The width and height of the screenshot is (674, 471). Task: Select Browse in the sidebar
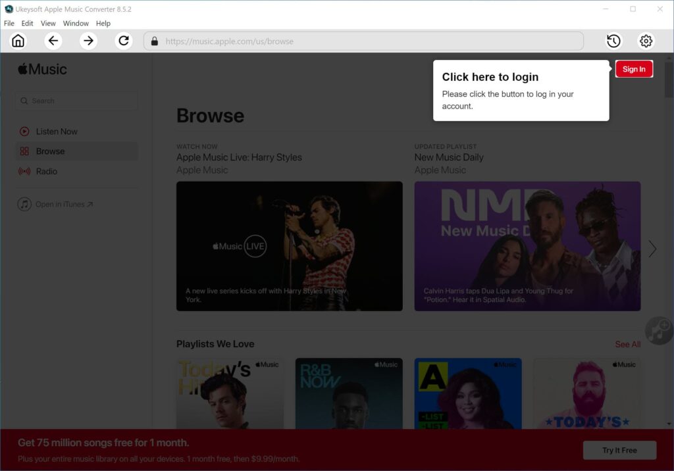pyautogui.click(x=76, y=151)
